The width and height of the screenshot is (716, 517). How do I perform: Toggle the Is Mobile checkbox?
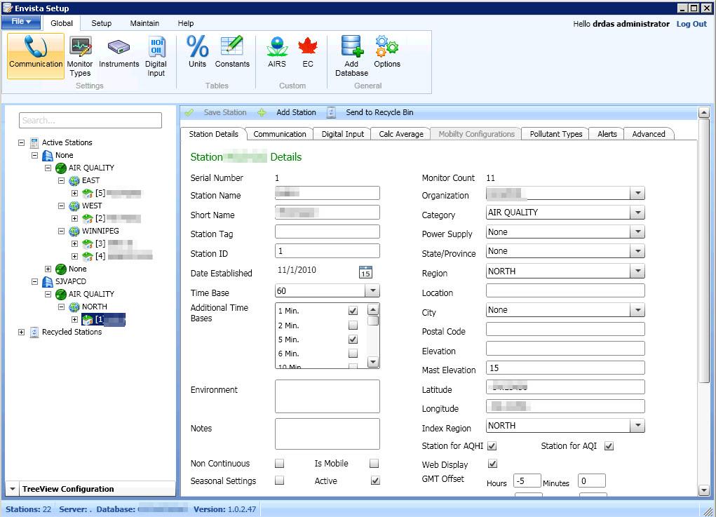pos(374,464)
